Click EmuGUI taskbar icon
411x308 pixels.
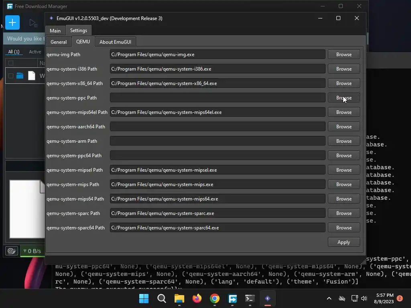[268, 298]
